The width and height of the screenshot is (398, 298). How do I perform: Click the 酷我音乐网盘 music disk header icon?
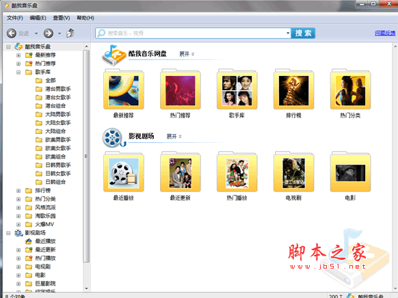[114, 55]
